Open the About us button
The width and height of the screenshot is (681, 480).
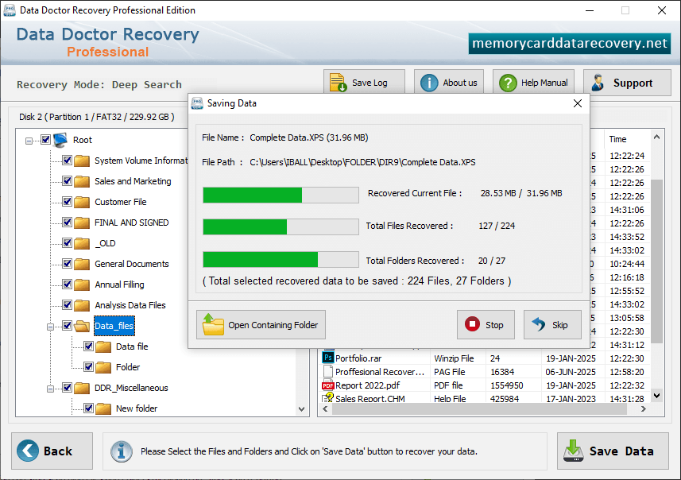[x=449, y=82]
